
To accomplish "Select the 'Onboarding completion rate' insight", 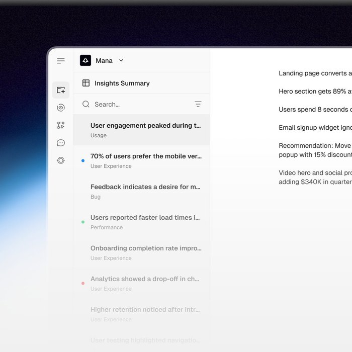I will 145,252.
